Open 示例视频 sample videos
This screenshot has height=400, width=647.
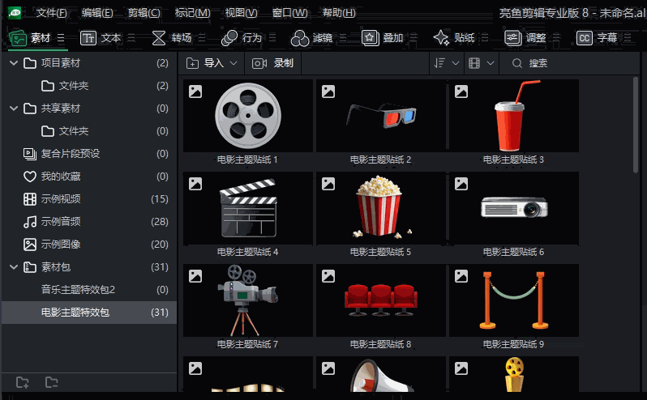(89, 199)
